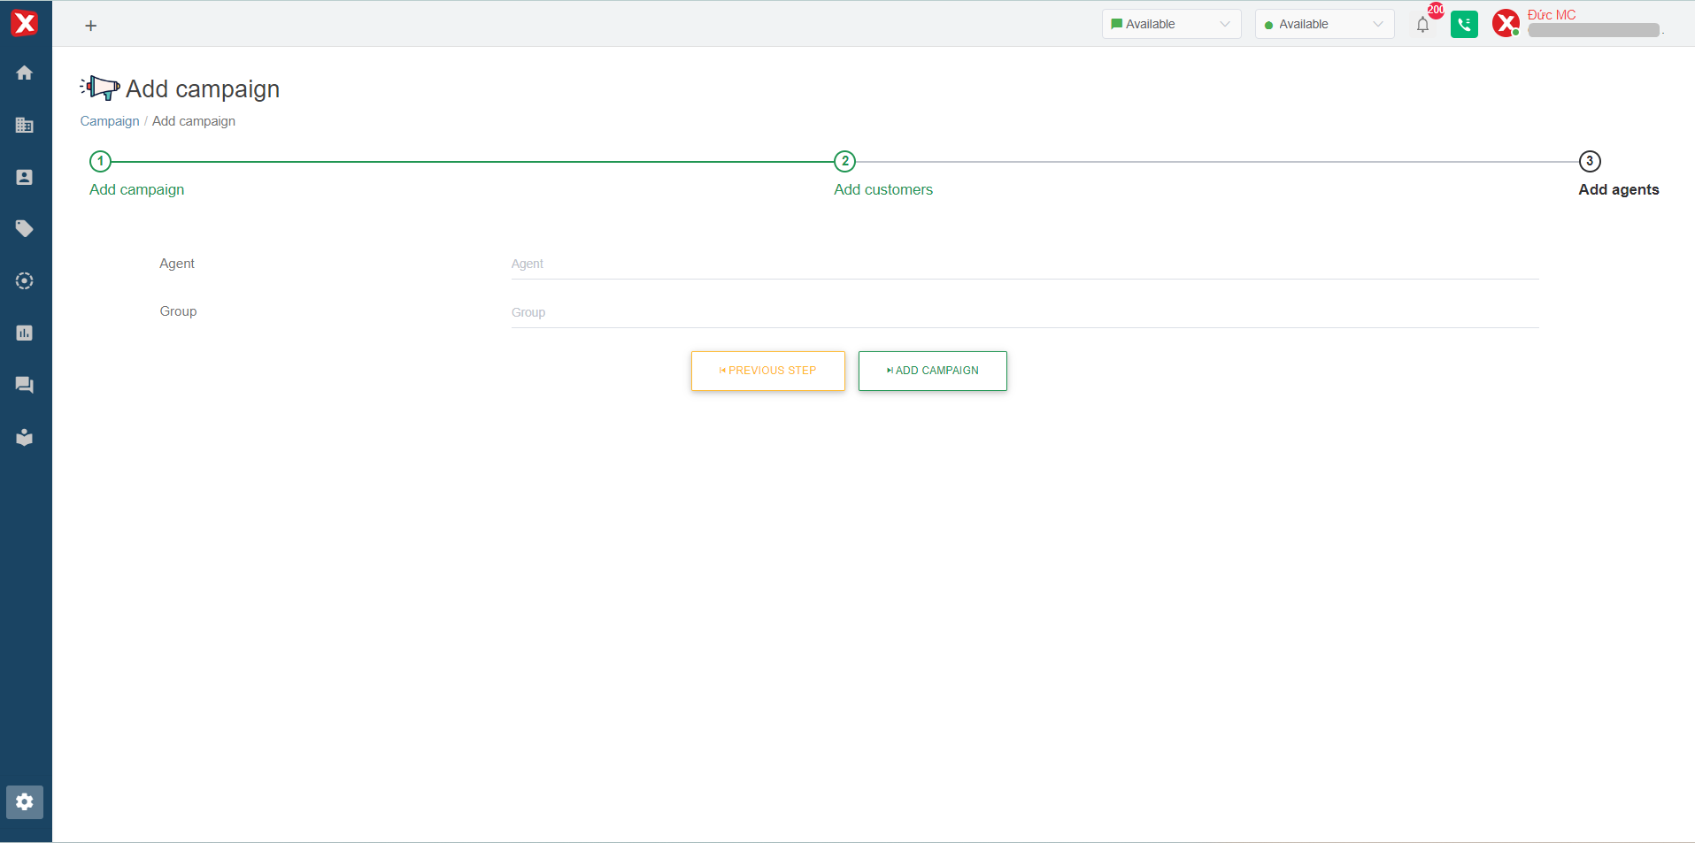Open the contacts icon in sidebar

[x=25, y=177]
